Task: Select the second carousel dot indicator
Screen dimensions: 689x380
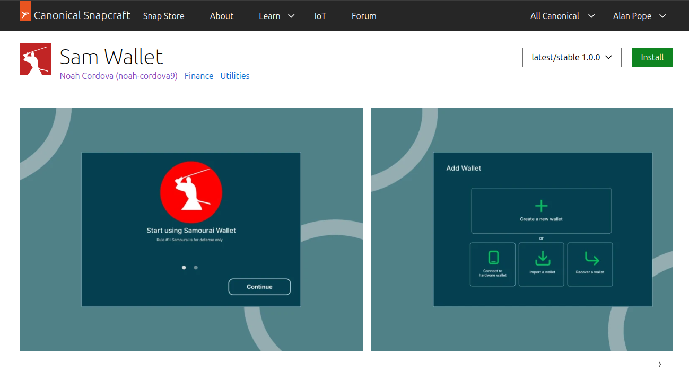Action: [x=196, y=268]
